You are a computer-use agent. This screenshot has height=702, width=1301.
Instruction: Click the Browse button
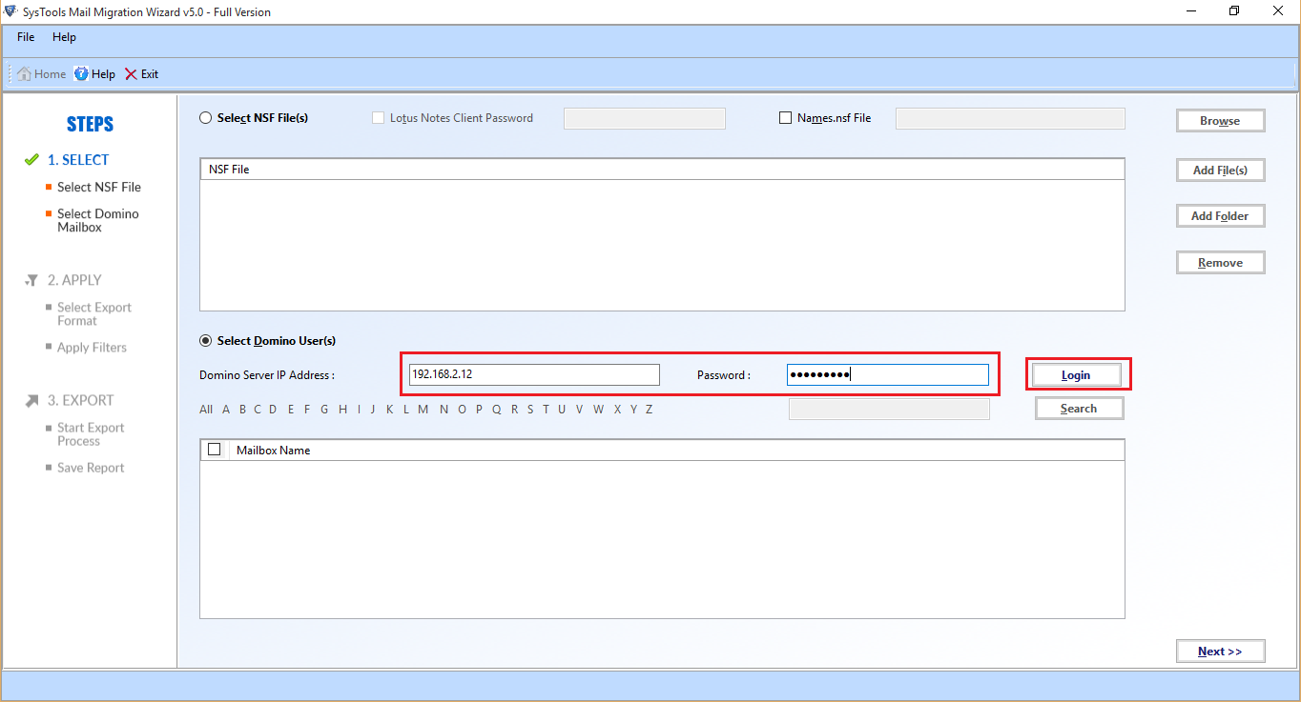1220,121
